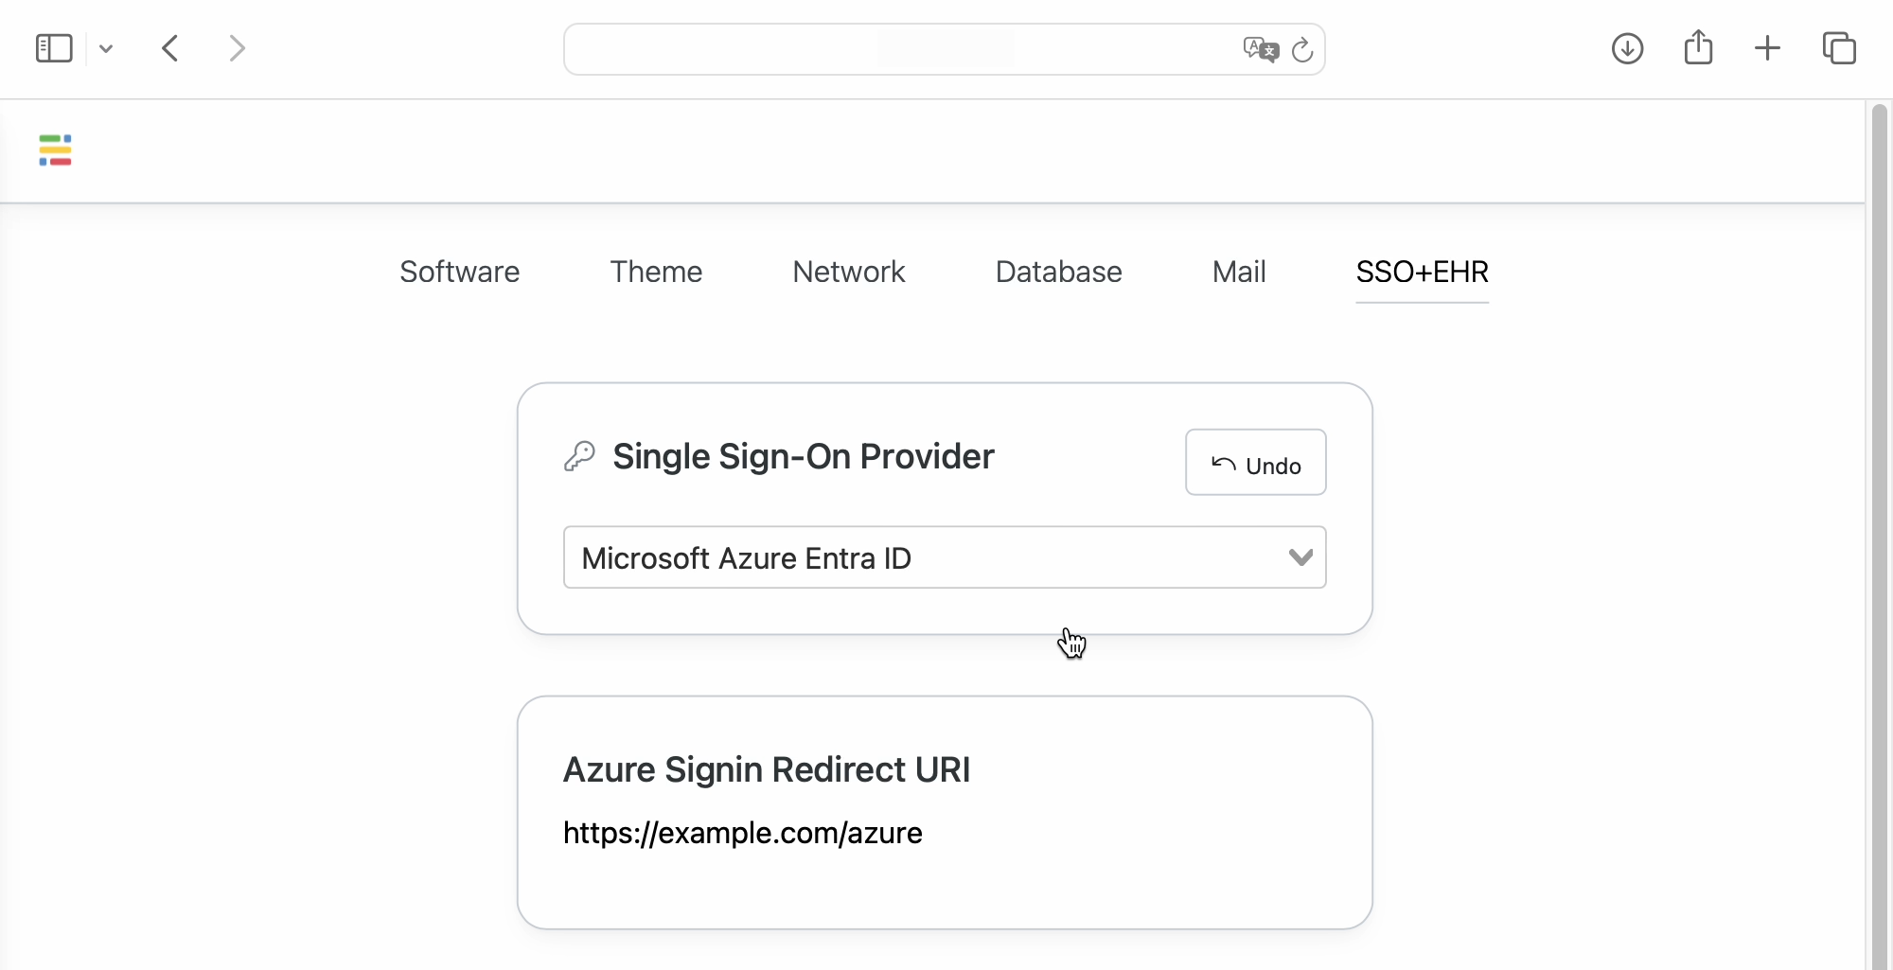Toggle the Safari sidebar panel
This screenshot has width=1893, height=970.
54,48
